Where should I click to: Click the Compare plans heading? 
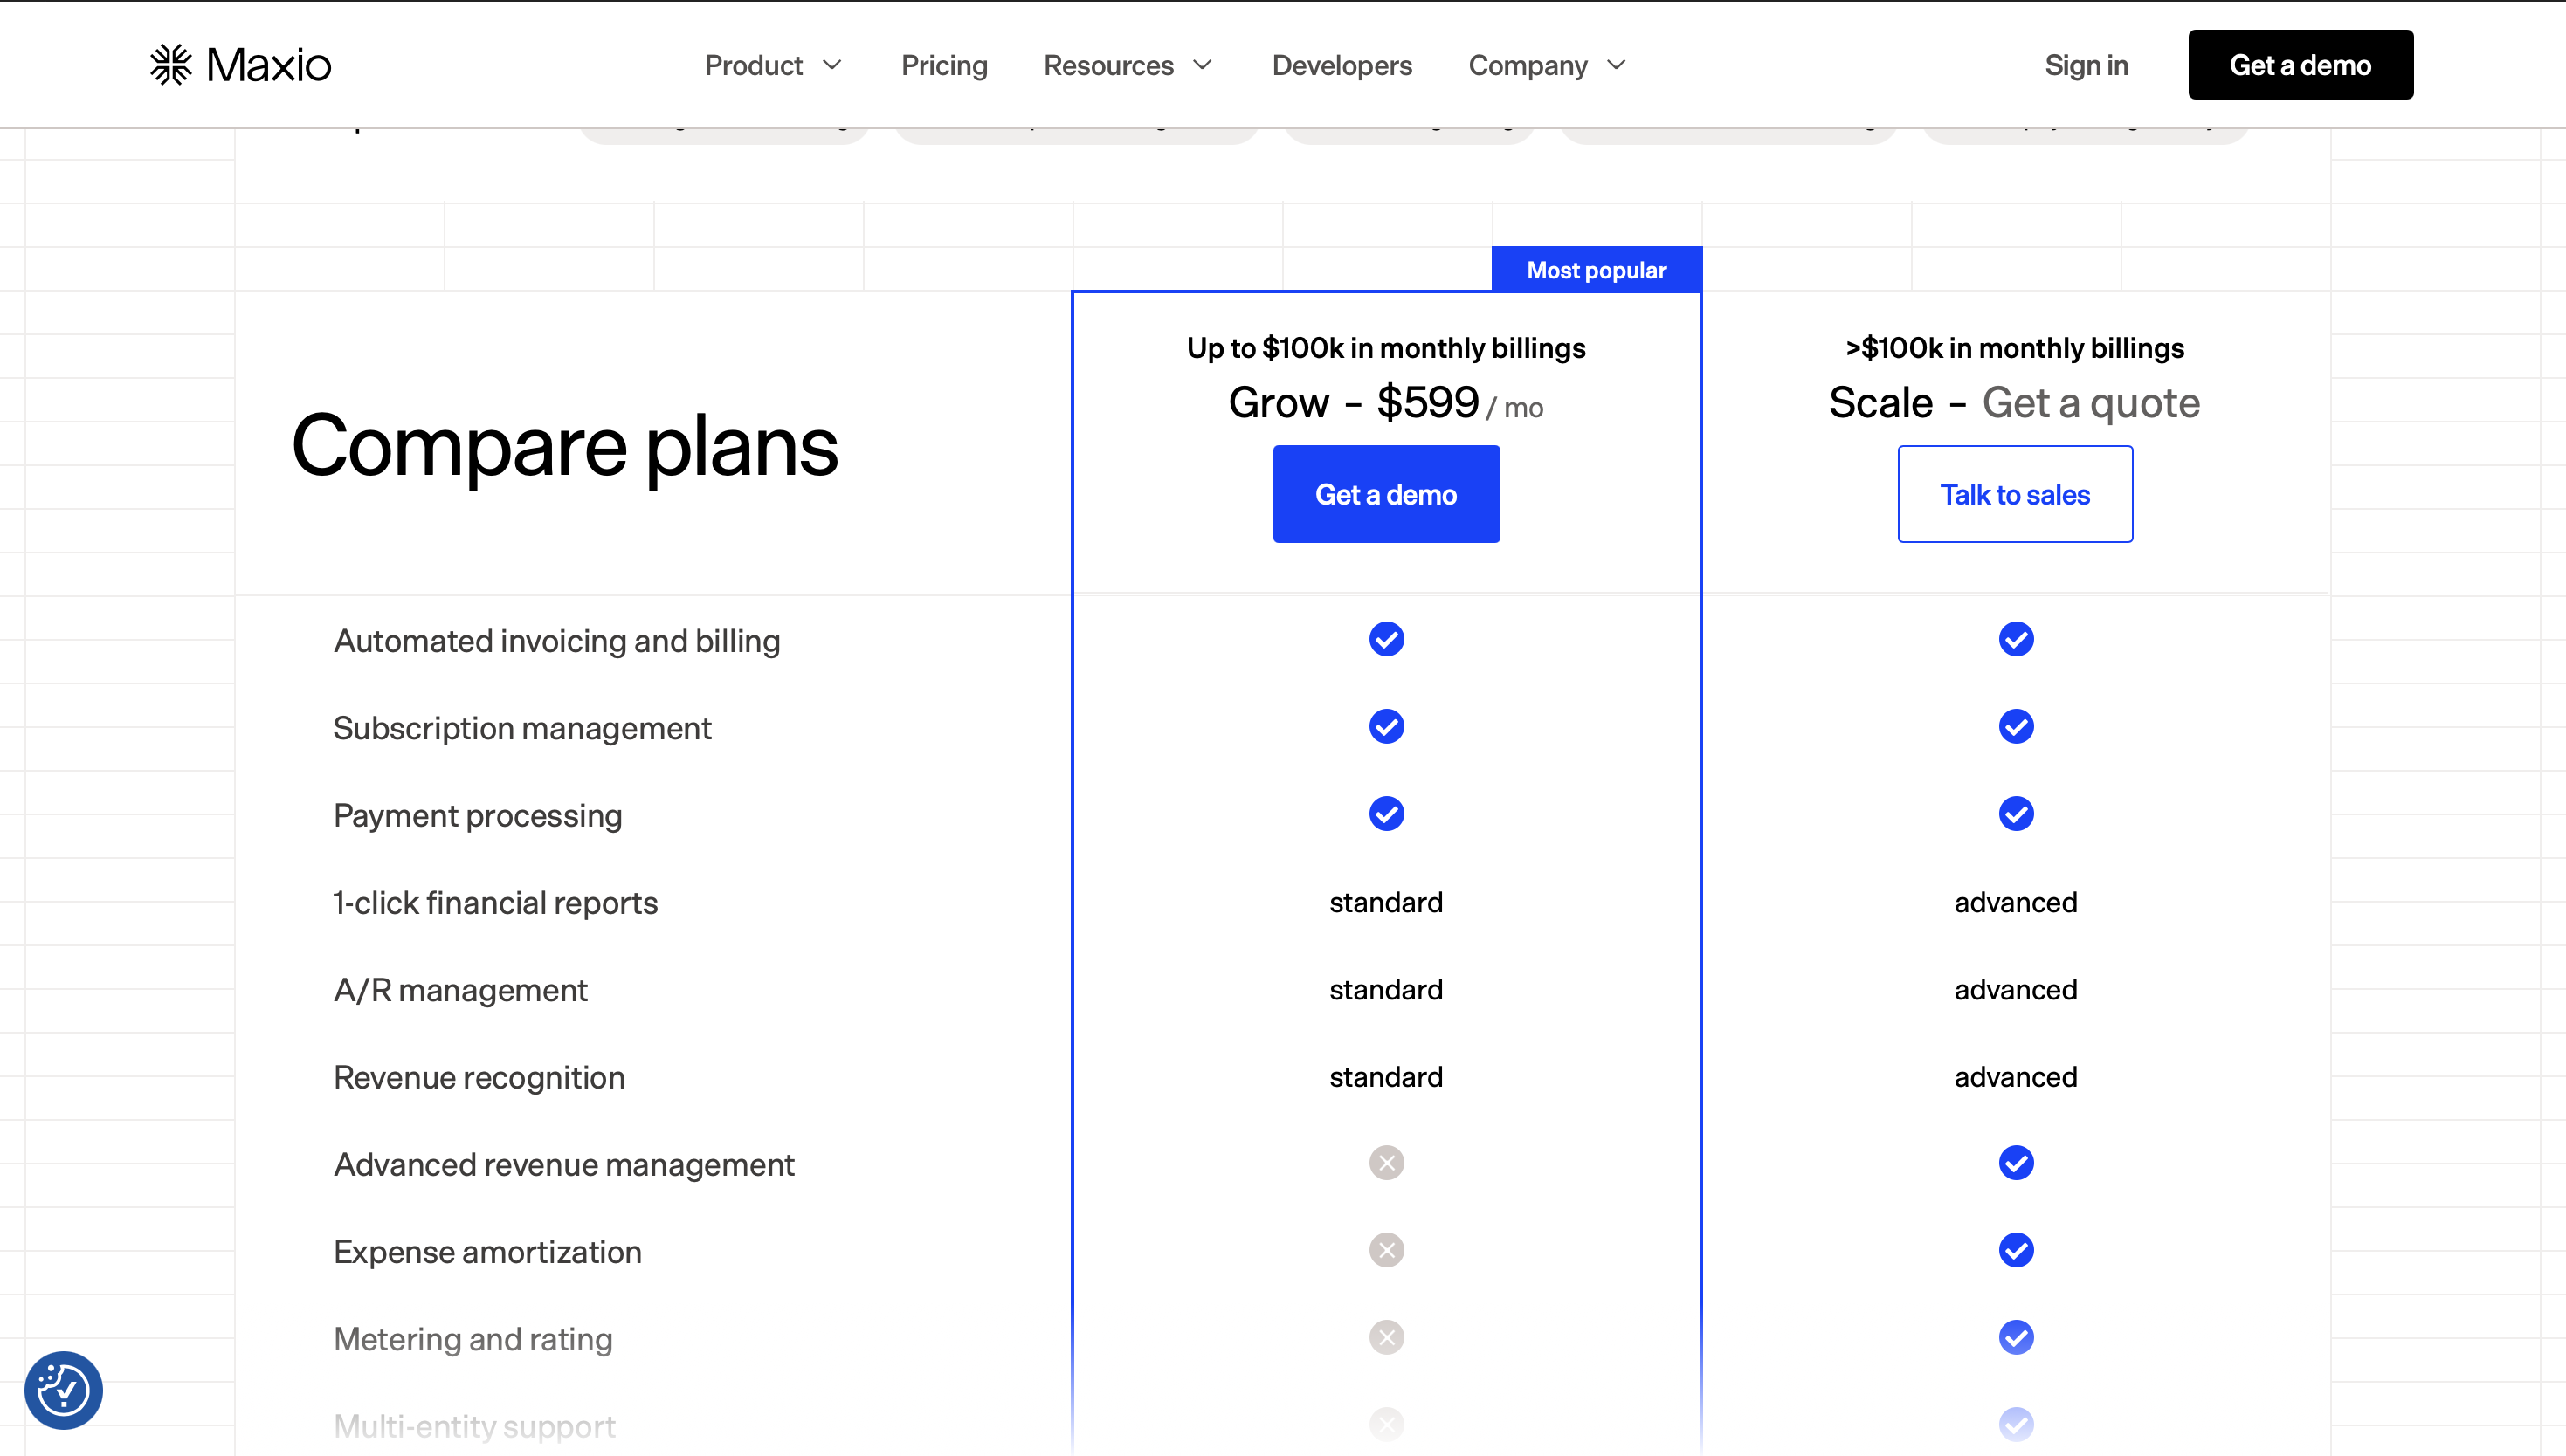(x=564, y=446)
